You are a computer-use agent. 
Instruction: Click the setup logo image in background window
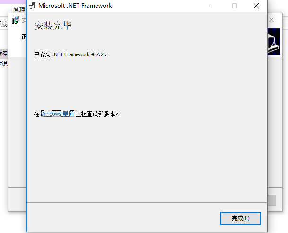click(274, 42)
